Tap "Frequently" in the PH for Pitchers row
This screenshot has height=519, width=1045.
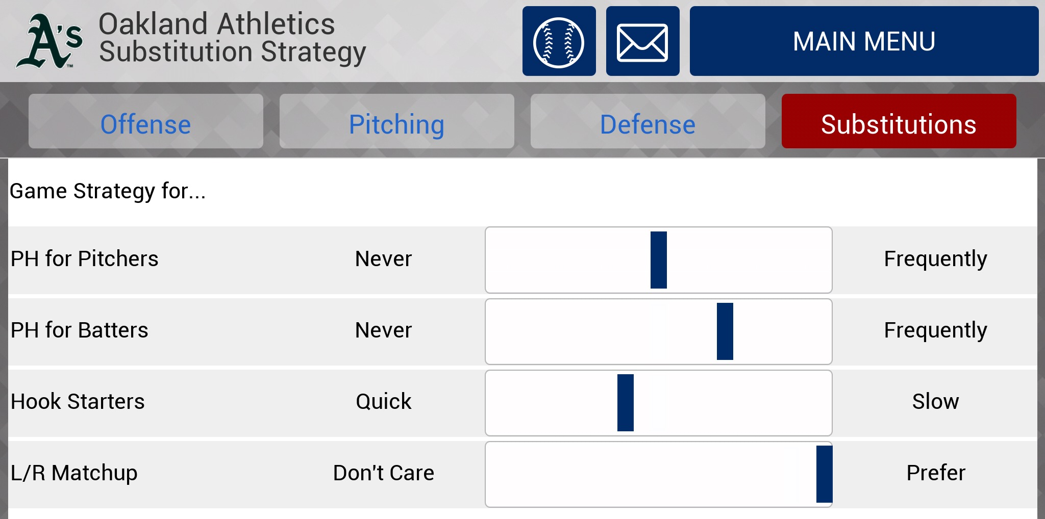(935, 259)
